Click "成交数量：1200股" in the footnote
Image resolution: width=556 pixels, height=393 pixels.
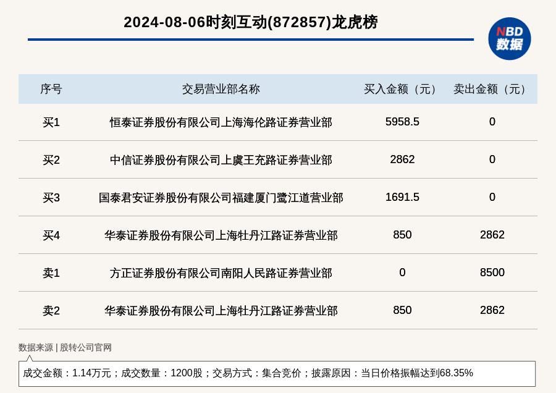click(162, 373)
